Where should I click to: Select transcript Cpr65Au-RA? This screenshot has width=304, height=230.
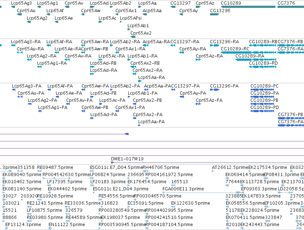[x=30, y=49]
